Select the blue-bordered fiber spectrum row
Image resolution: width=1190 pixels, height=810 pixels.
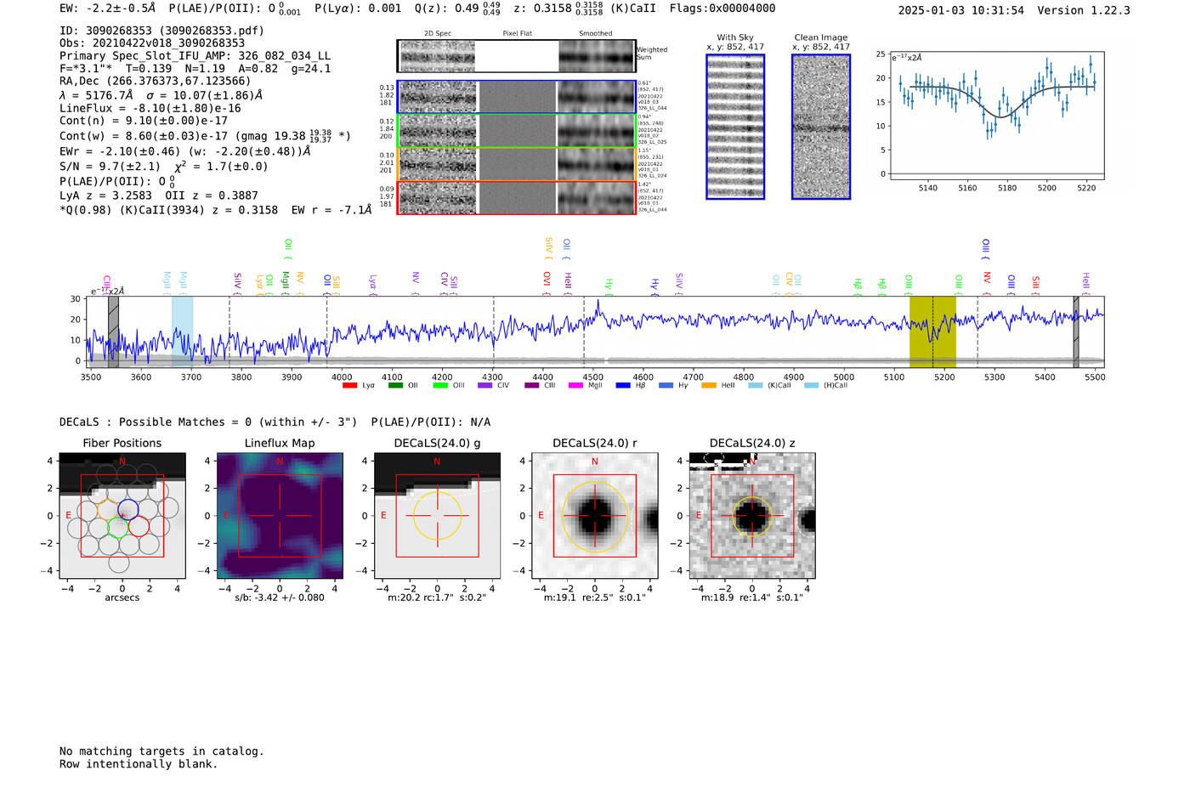517,97
